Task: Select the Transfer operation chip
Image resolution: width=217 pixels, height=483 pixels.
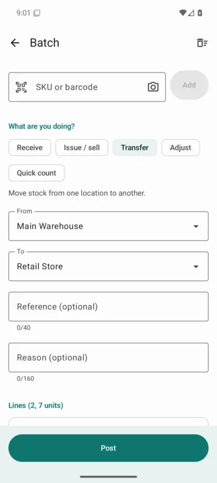Action: tap(134, 147)
